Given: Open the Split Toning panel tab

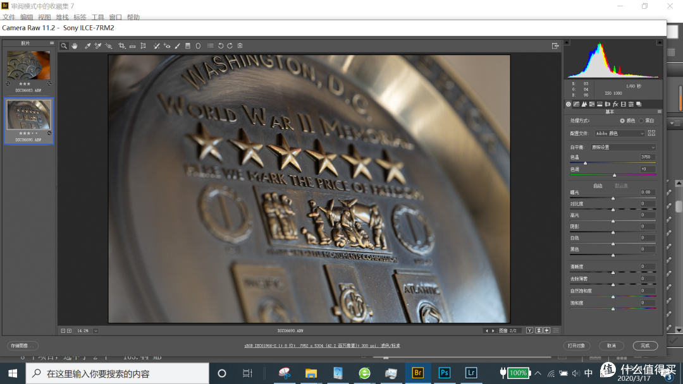Looking at the screenshot, I should point(600,104).
